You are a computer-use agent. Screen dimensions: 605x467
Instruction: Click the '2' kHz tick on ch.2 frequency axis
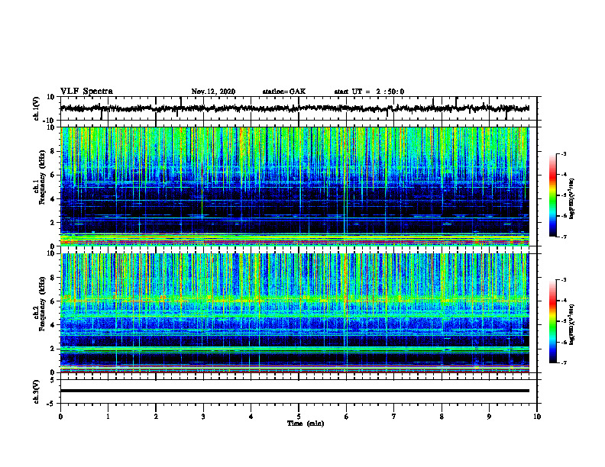pos(53,349)
